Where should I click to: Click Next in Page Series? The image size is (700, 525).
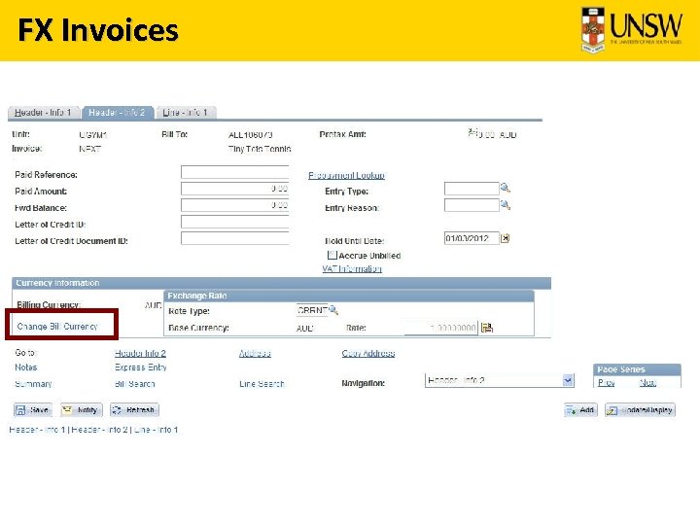coord(647,383)
